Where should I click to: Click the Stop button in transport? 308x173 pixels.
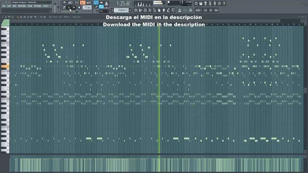point(74,7)
